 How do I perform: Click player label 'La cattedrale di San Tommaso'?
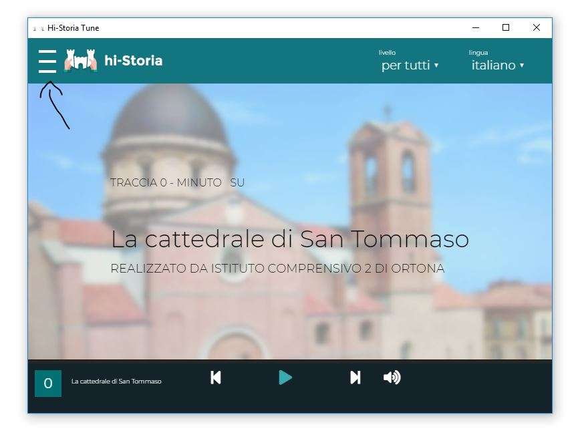(116, 382)
